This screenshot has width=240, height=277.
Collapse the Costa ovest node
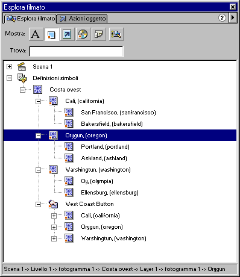(22, 90)
